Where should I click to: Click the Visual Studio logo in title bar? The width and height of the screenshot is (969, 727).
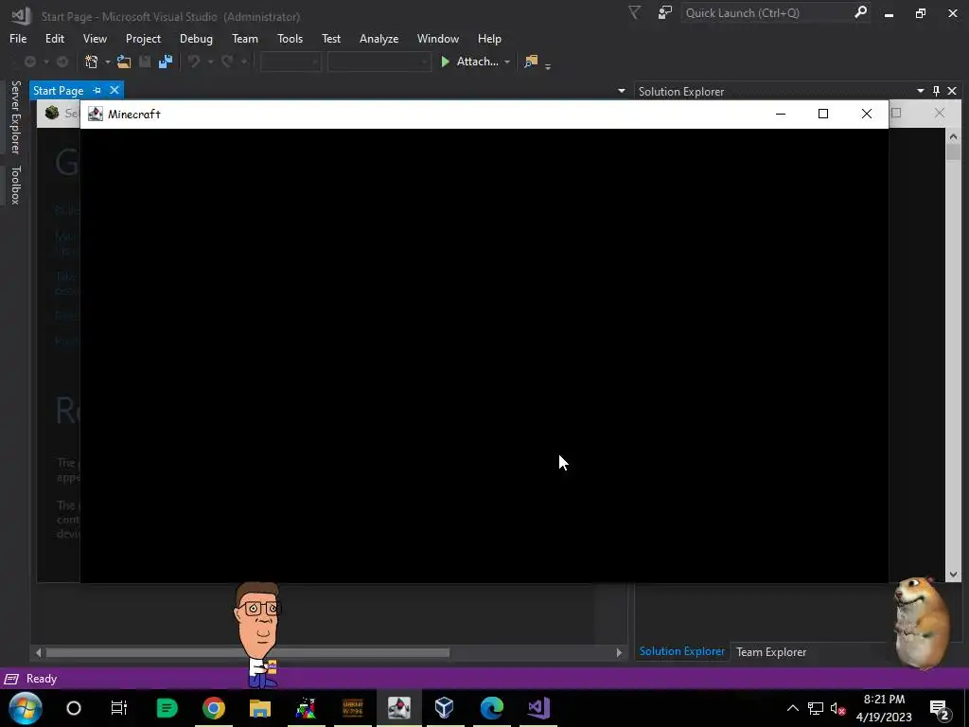click(21, 15)
